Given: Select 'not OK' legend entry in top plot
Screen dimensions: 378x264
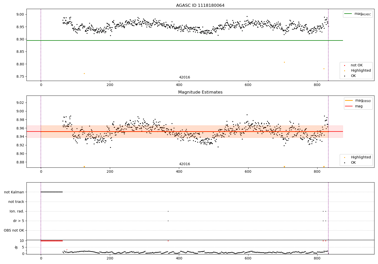Looking at the screenshot, I should pos(357,65).
